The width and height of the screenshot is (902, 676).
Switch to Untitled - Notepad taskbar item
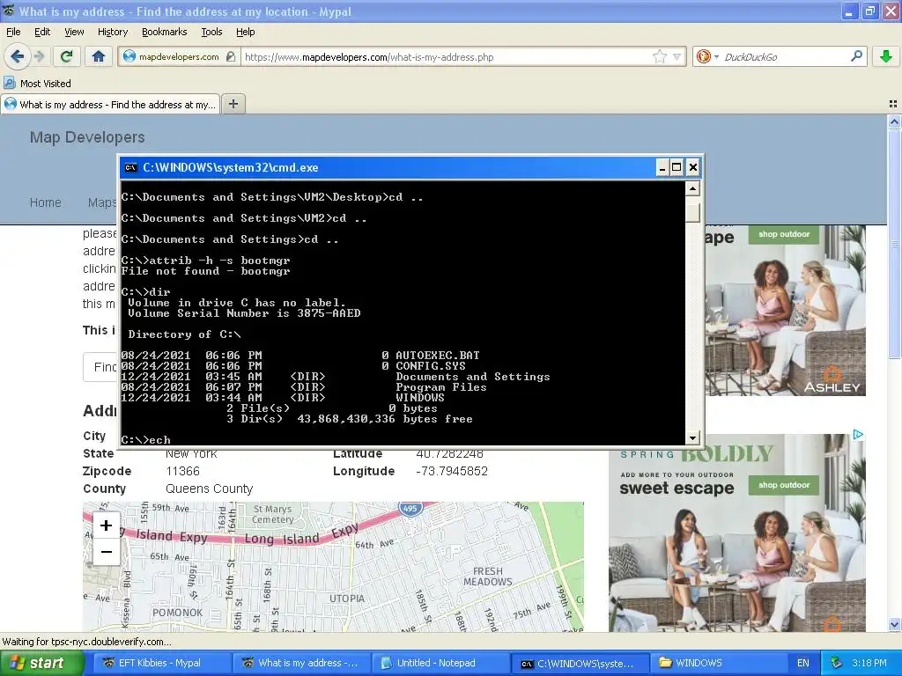440,663
